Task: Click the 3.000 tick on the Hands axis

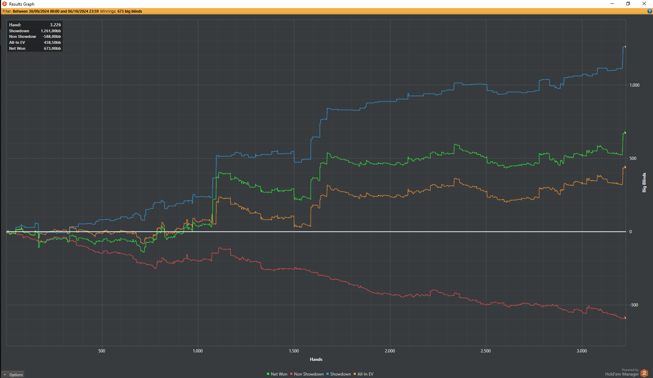Action: point(582,351)
